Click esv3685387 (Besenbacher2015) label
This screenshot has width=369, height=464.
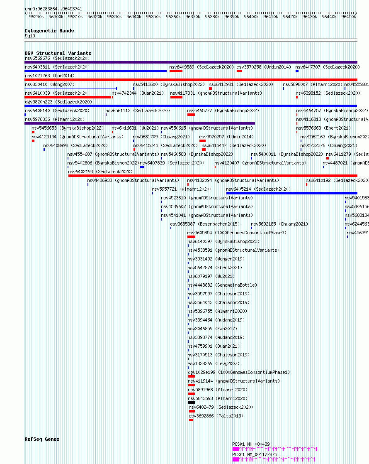pos(205,224)
